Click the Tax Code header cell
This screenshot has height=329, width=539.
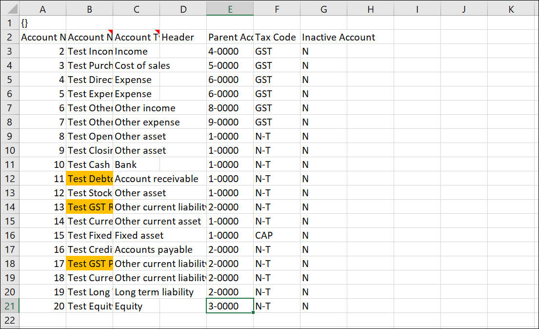click(276, 37)
